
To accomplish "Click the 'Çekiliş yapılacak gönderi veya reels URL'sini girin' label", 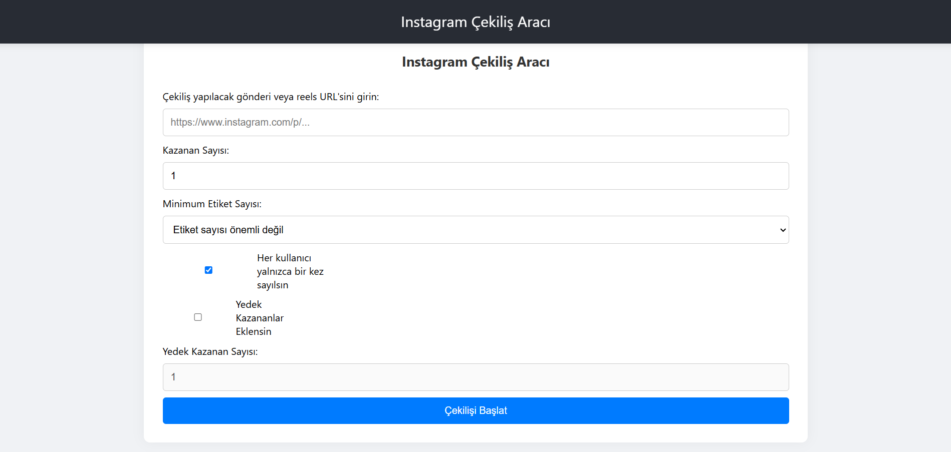I will (271, 97).
